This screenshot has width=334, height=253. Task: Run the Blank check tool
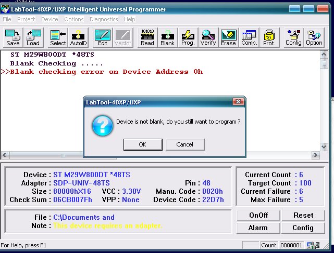click(x=167, y=37)
